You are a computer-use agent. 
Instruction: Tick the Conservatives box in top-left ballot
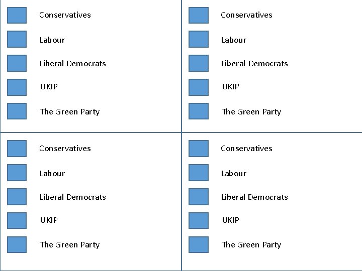(x=17, y=16)
